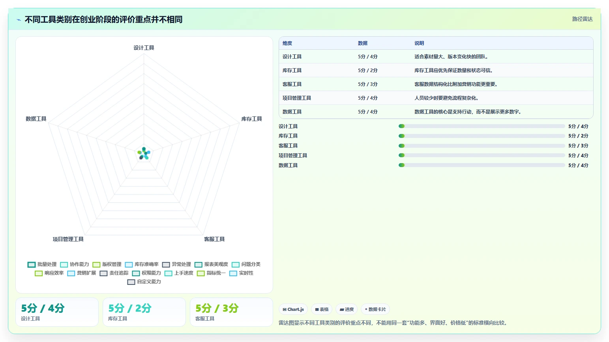Viewport: 609px width, 342px height.
Task: Click the data cluster at radar center
Action: point(144,153)
